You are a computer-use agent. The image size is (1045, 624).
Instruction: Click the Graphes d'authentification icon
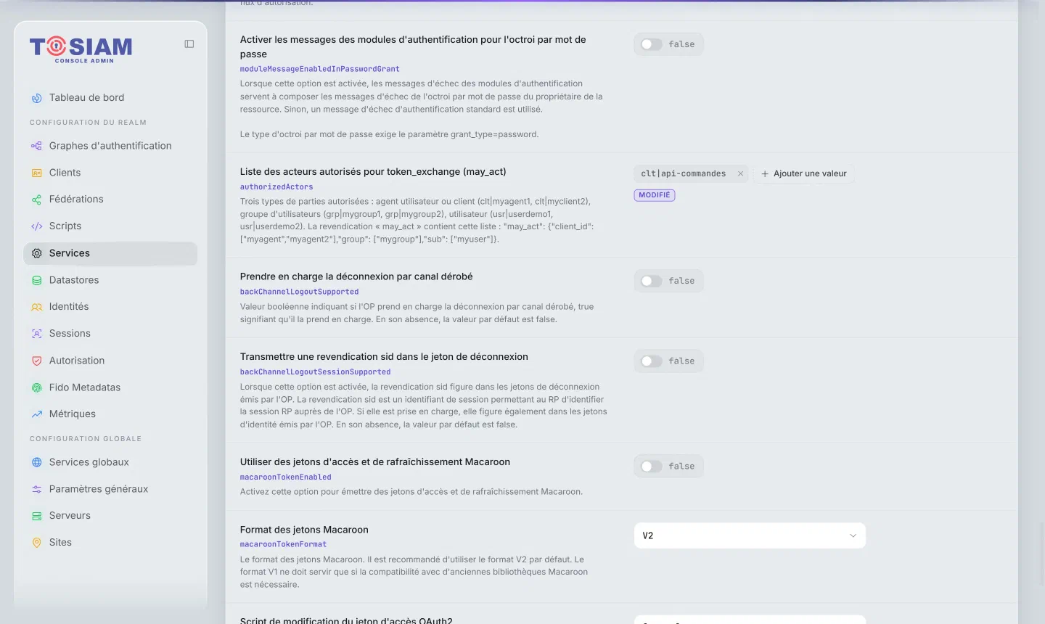point(36,146)
